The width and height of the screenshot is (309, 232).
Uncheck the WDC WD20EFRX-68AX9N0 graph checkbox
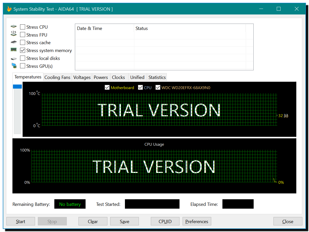click(x=158, y=88)
